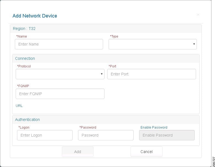This screenshot has width=215, height=167.
Task: Click the Authentication section header
Action: [27, 120]
